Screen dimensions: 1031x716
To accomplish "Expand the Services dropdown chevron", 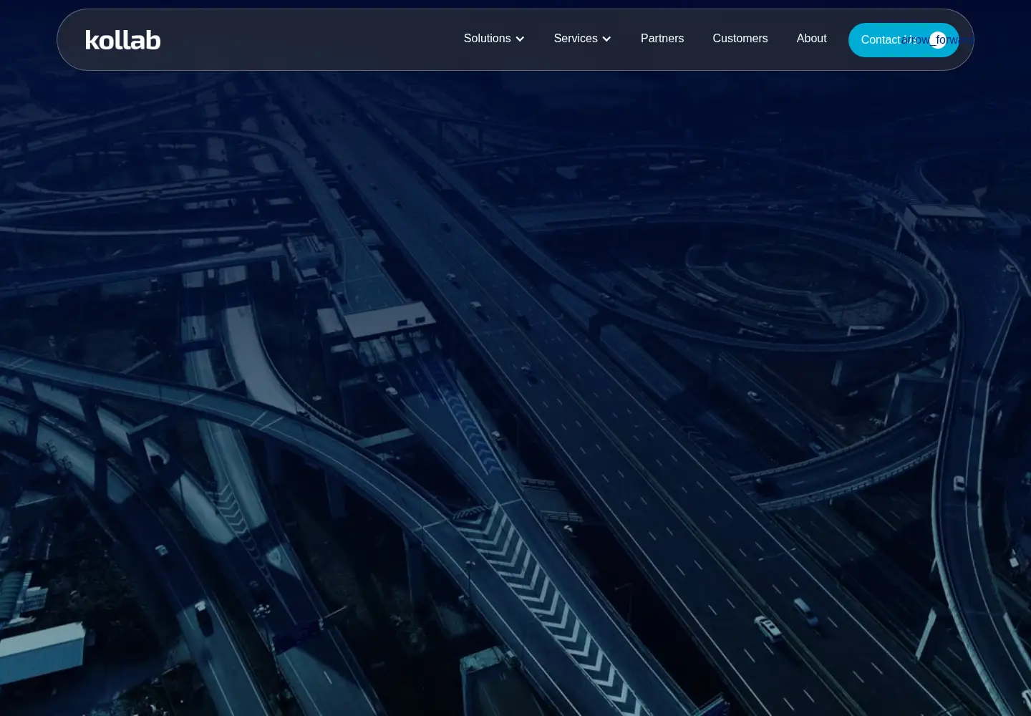I will [606, 39].
